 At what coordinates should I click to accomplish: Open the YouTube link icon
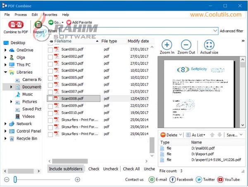(x=220, y=180)
